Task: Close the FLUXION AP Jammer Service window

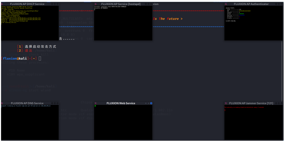Action: click(281, 103)
